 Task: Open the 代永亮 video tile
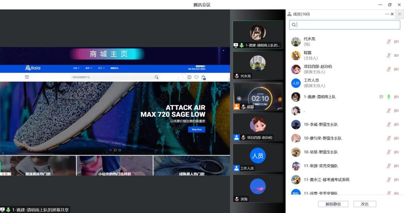pyautogui.click(x=258, y=66)
